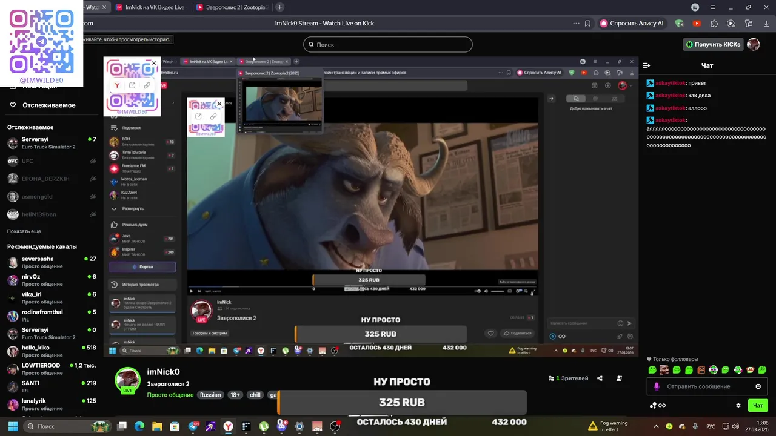Screen dimensions: 776x436
Task: Open browser profile avatar in title bar
Action: pyautogui.click(x=695, y=7)
